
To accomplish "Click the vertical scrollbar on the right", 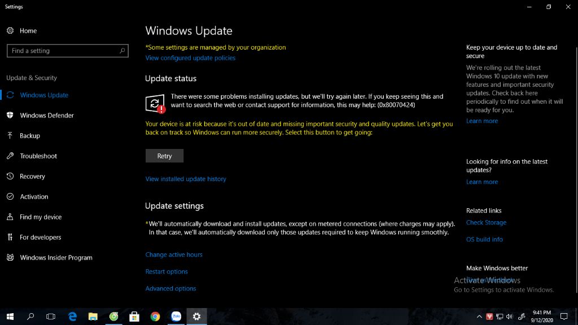I will (x=576, y=169).
